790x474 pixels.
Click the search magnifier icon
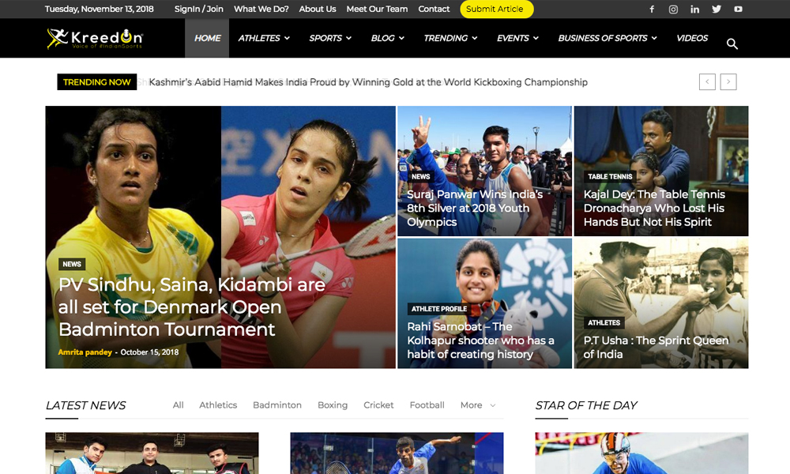tap(732, 43)
